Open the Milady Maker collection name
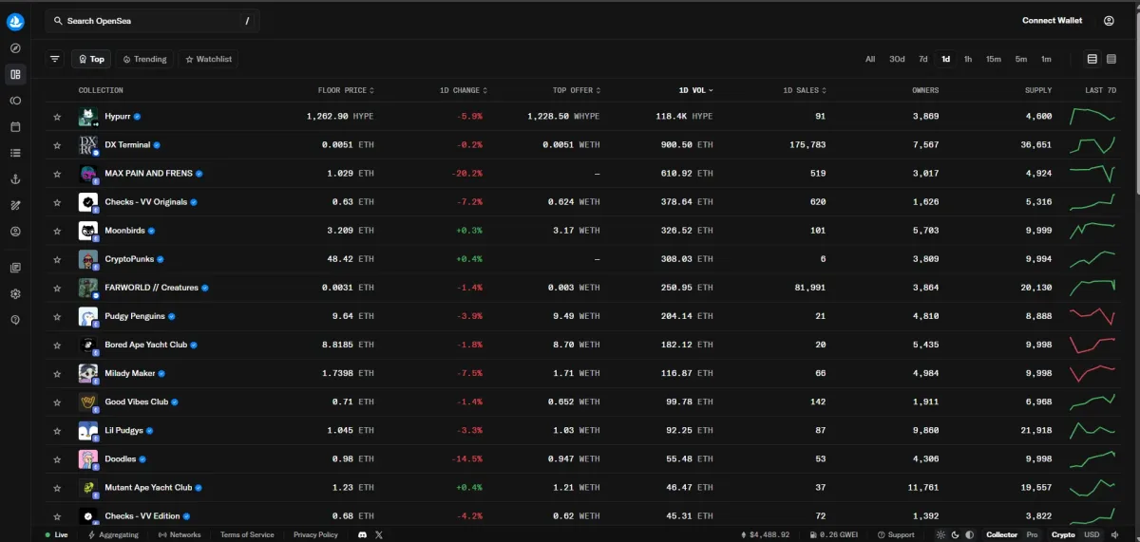The height and width of the screenshot is (542, 1140). pos(130,373)
